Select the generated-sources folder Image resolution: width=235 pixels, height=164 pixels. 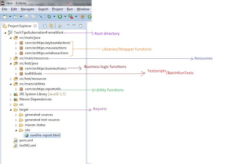click(x=39, y=115)
